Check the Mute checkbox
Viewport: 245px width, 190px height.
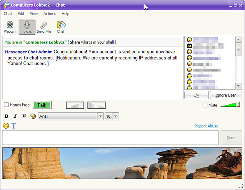coord(205,105)
